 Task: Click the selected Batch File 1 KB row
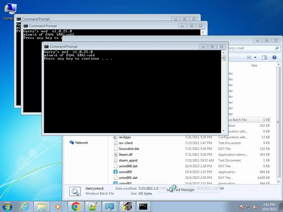(249, 120)
